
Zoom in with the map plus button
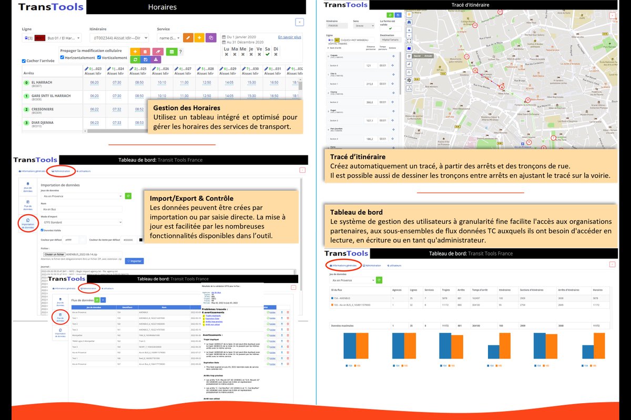point(409,30)
